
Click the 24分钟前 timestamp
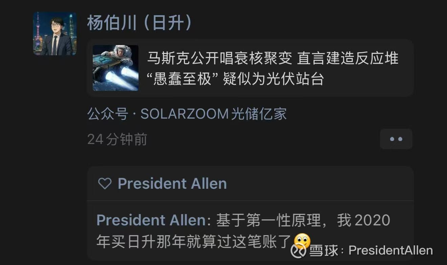click(117, 139)
